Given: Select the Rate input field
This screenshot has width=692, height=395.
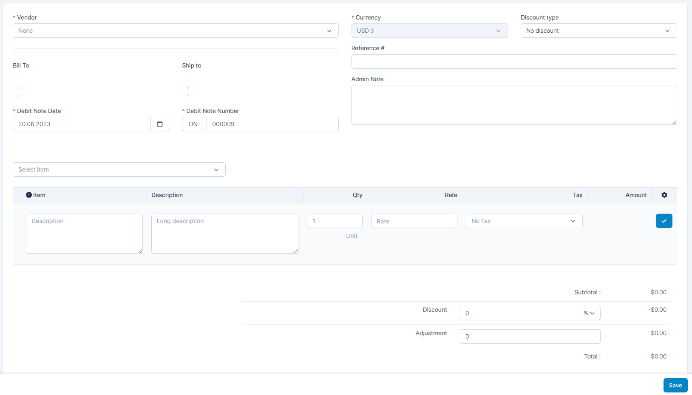Looking at the screenshot, I should pyautogui.click(x=414, y=221).
